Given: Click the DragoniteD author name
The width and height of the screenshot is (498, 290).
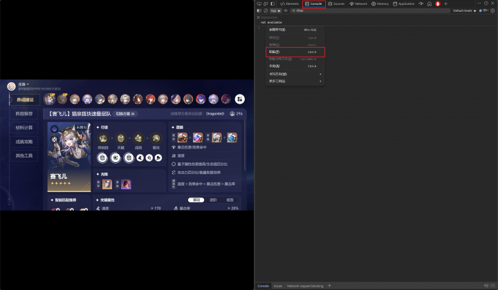Looking at the screenshot, I should pos(215,113).
